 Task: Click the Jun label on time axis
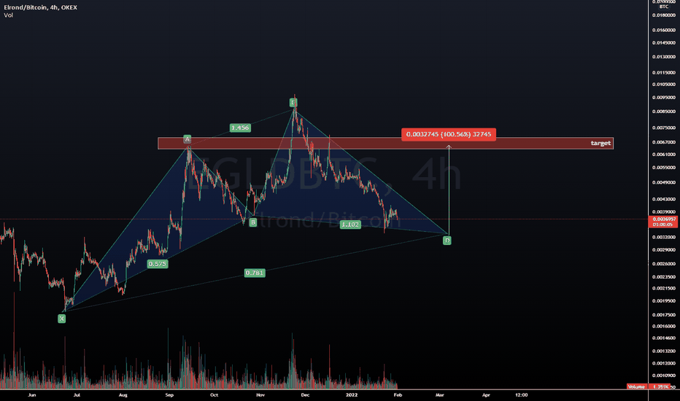[x=31, y=395]
